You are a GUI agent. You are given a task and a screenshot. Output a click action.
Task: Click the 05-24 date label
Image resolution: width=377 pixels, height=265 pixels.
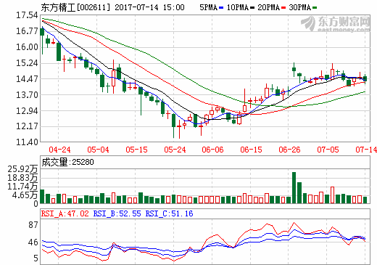click(175, 150)
